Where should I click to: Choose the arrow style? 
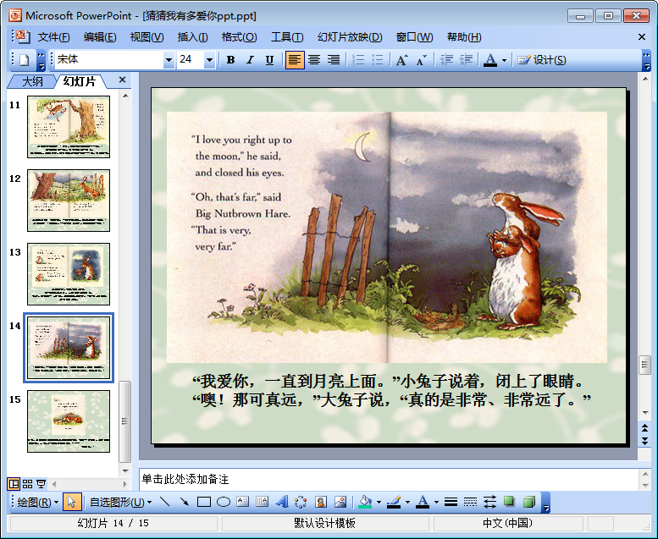[489, 502]
